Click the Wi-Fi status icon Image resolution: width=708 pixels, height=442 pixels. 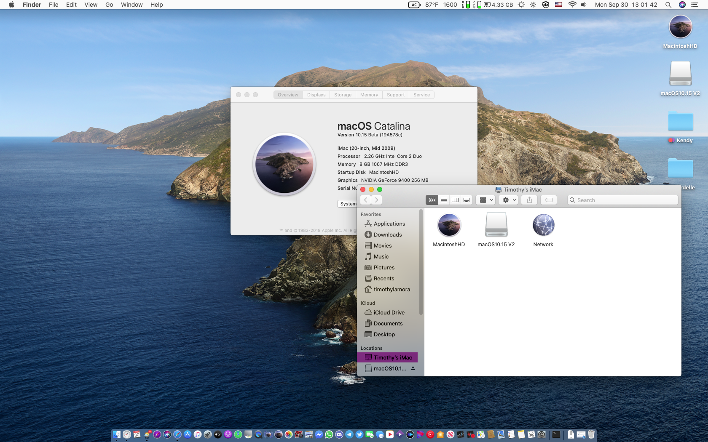click(572, 5)
